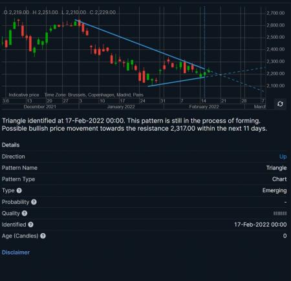Open help icon next to Probability
Viewport: 291px width, 281px height.
click(x=34, y=202)
